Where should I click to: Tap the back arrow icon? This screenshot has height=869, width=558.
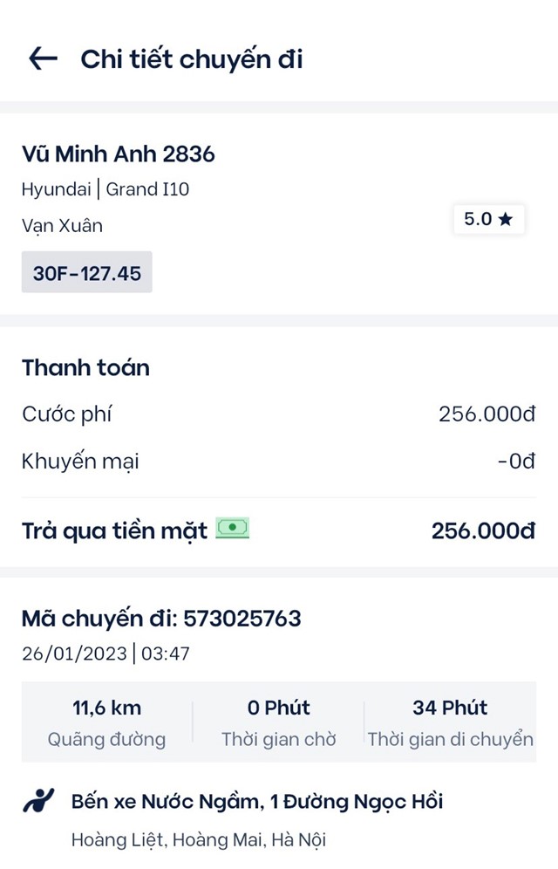tap(44, 58)
